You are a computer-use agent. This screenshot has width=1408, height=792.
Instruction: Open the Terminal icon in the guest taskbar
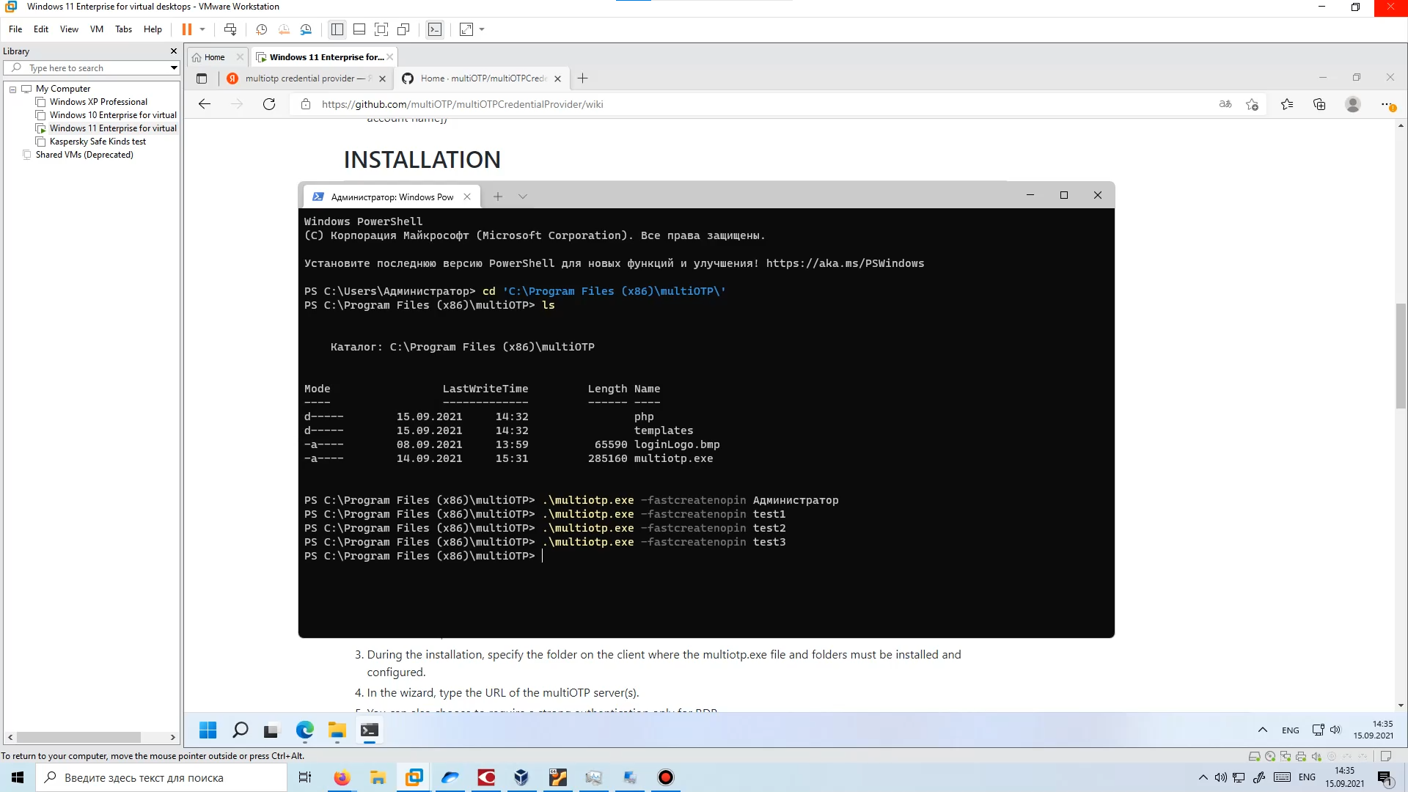370,730
